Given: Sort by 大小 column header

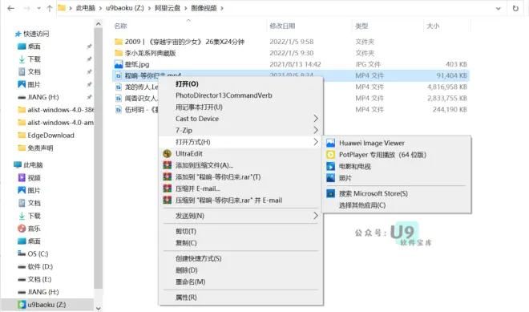Looking at the screenshot, I should 433,26.
